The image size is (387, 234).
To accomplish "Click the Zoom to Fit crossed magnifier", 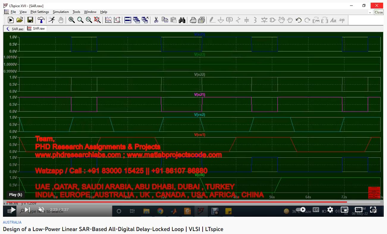I will tap(97, 20).
